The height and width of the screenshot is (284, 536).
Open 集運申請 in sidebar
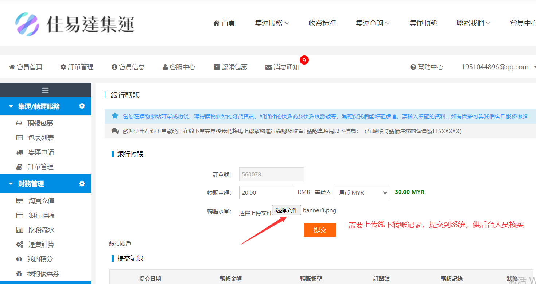(x=41, y=152)
